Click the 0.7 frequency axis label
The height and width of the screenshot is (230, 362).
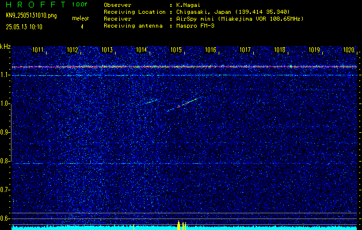pos(4,190)
